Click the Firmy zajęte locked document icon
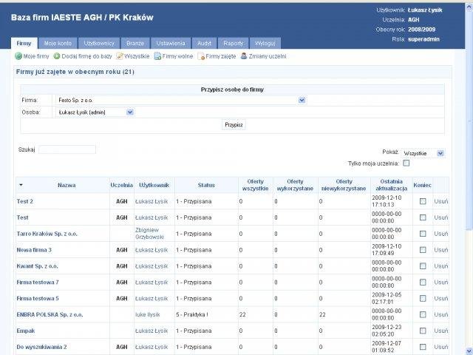The image size is (473, 355). [x=201, y=56]
